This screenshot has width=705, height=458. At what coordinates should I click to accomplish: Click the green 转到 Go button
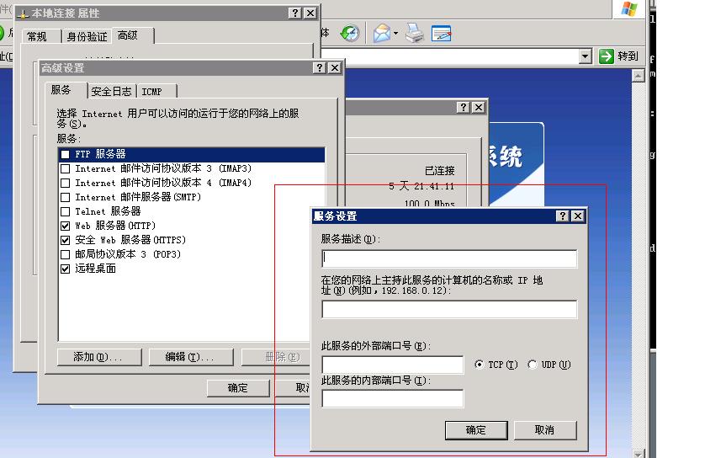click(618, 56)
